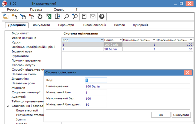Image resolution: width=196 pixels, height=124 pixels.
Task: Select Дисципліни in the tree
Action: (20, 79)
